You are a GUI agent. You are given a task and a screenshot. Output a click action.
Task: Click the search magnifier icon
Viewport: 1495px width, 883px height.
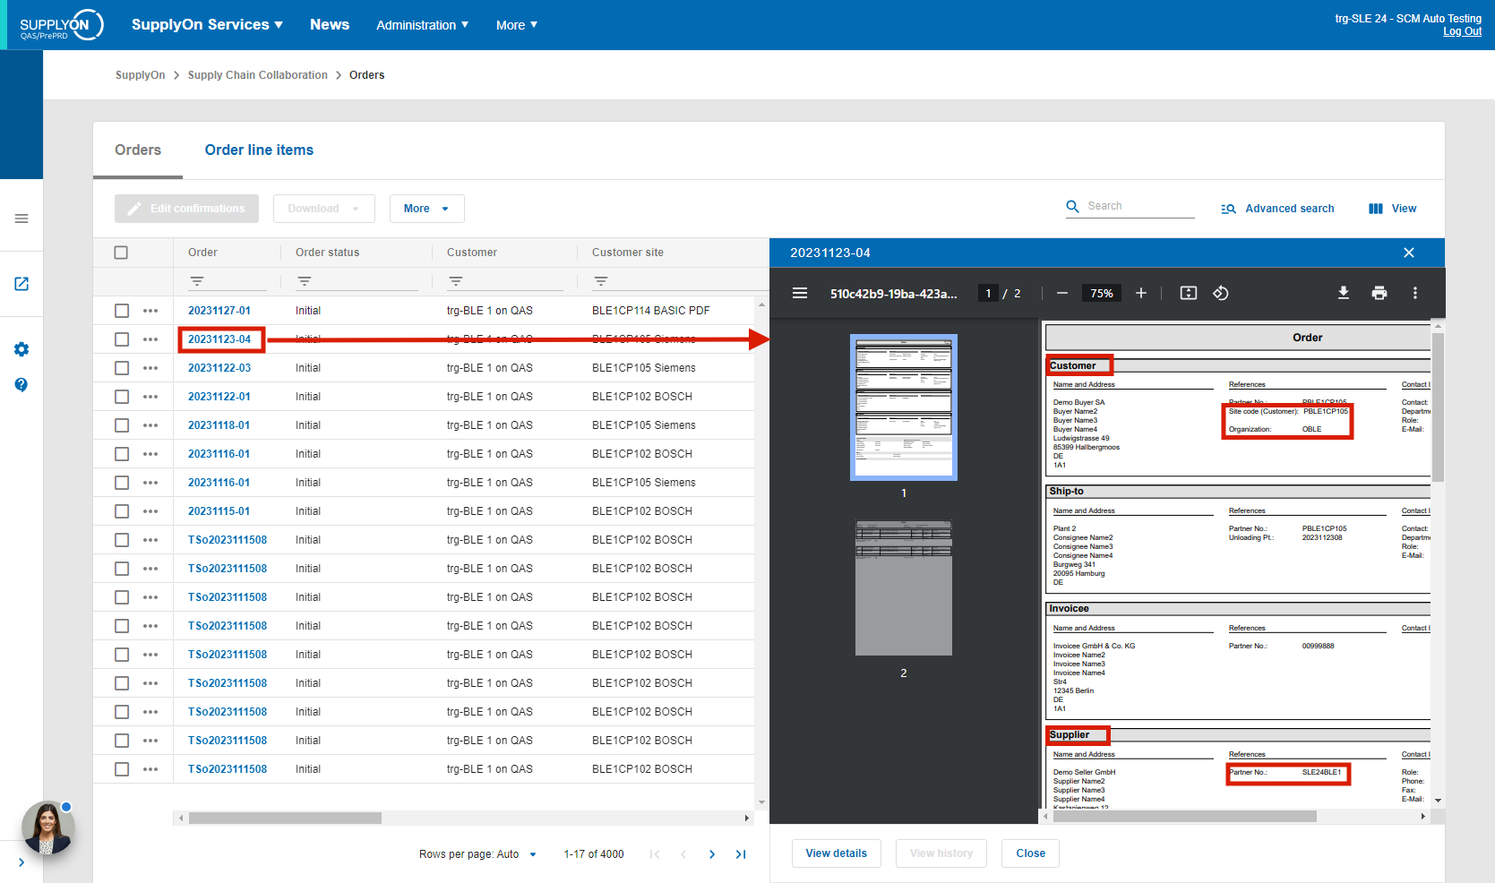pos(1072,207)
